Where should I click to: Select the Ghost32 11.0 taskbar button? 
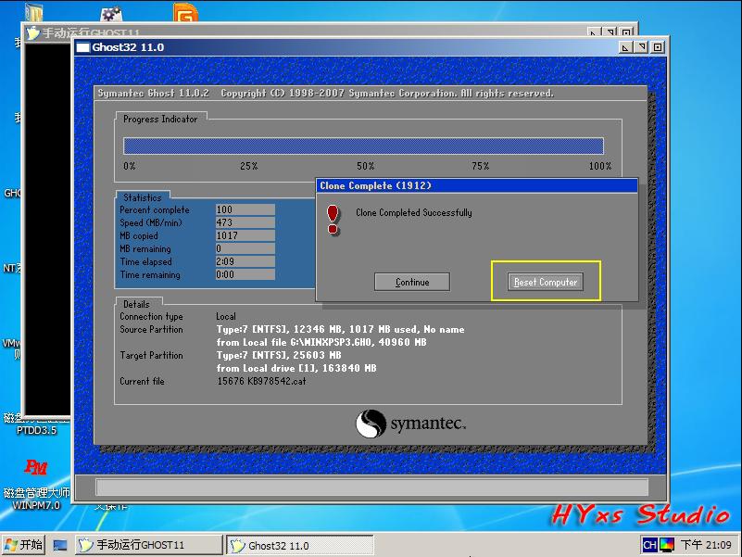tap(299, 545)
